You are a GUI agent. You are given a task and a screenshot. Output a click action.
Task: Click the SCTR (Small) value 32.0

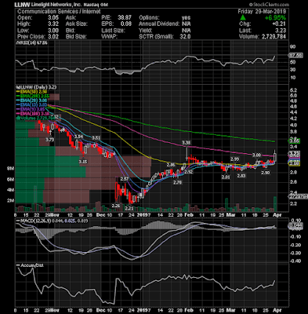point(185,37)
